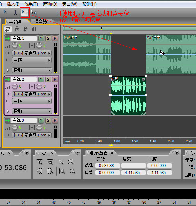Close the 选择/查看 panel
Screen dimensions: 196x206
click(x=112, y=153)
